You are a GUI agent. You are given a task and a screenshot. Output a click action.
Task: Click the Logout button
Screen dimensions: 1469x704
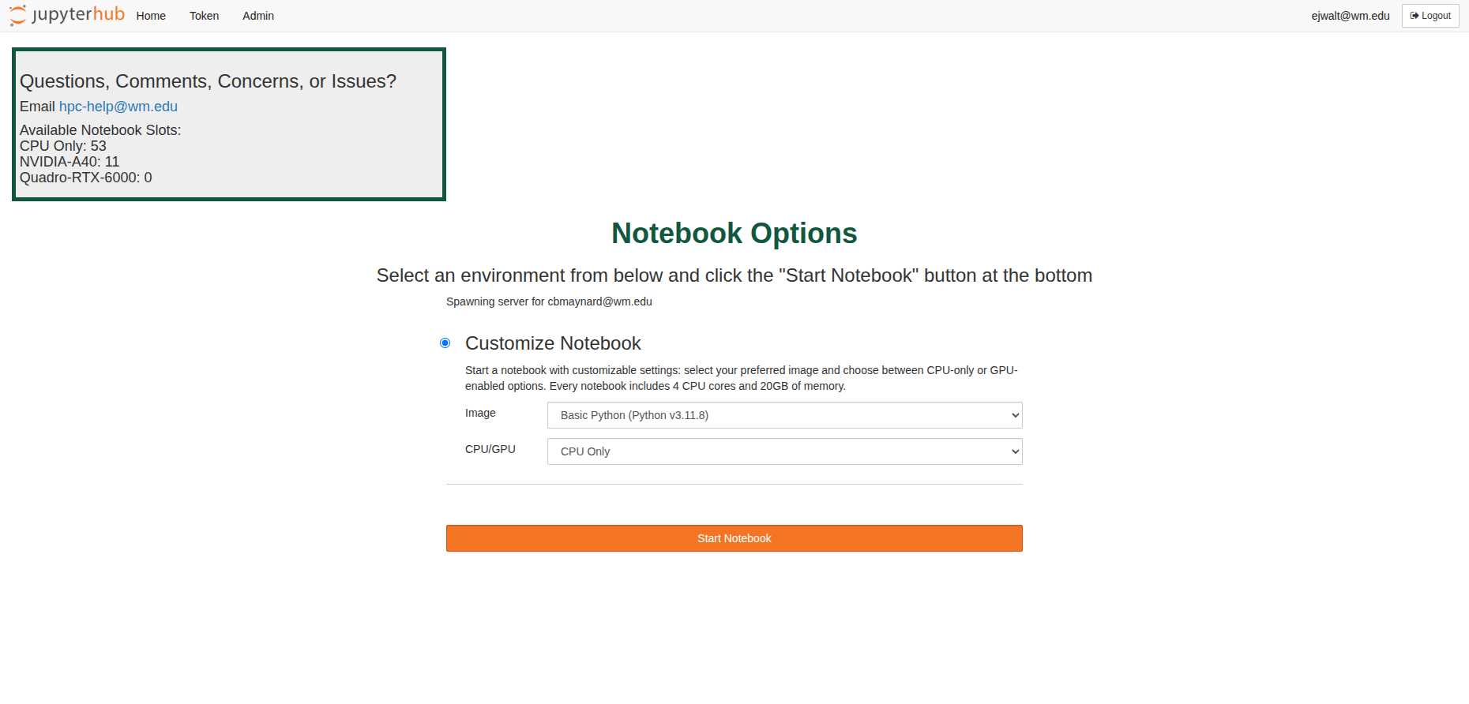(x=1430, y=16)
